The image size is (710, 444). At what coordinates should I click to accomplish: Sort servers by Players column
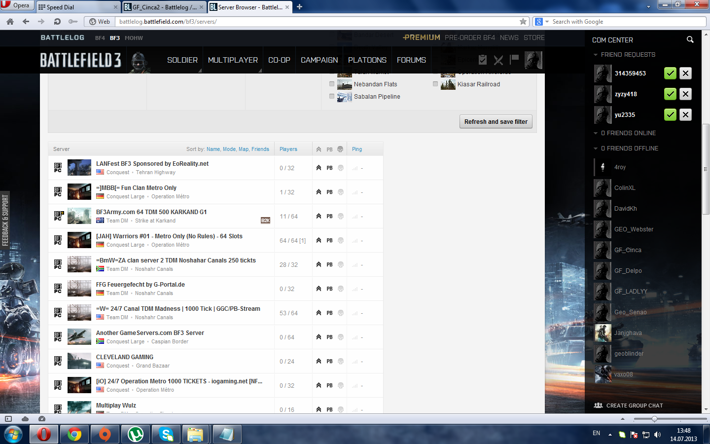288,149
